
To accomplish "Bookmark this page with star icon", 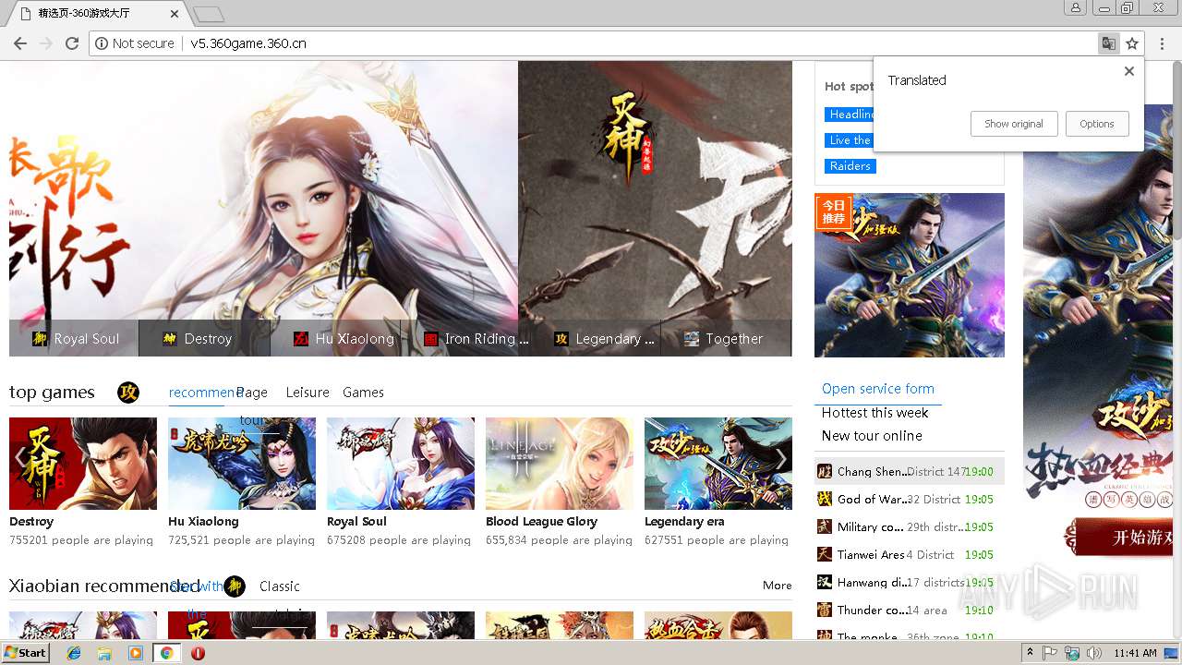I will click(x=1132, y=43).
